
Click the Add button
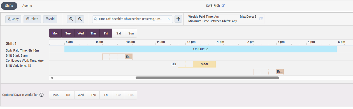pyautogui.click(x=50, y=19)
